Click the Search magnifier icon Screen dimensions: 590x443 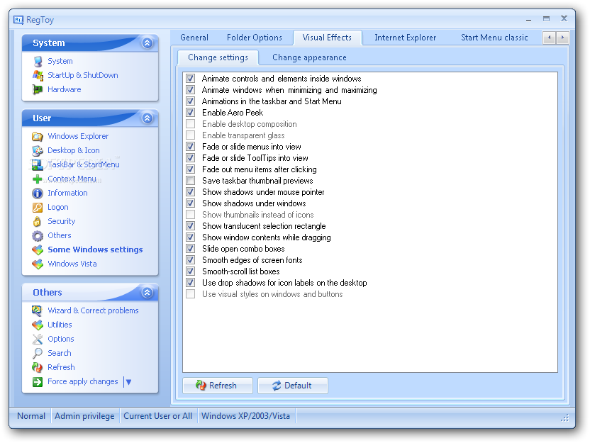point(38,353)
